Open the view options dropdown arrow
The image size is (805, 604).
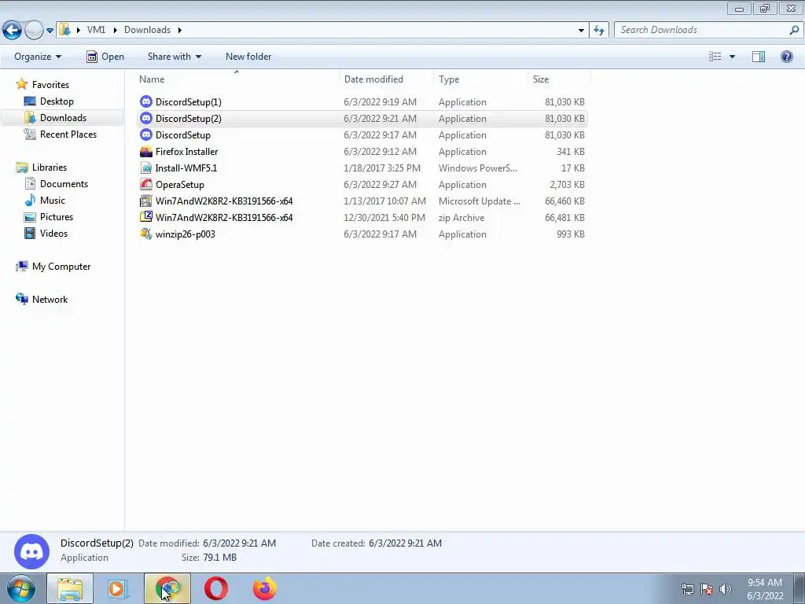pos(732,57)
